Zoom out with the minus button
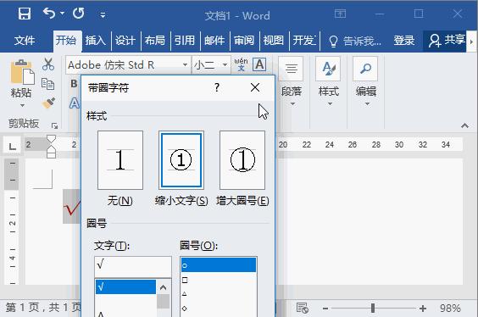This screenshot has width=478, height=317. coord(325,309)
